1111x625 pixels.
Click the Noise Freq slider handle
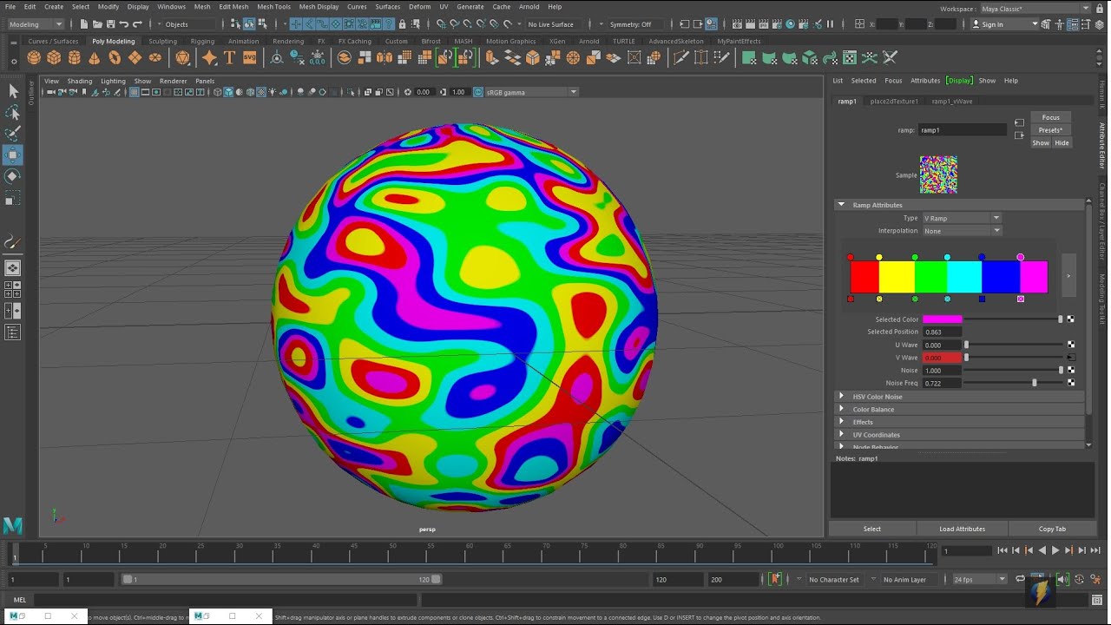pyautogui.click(x=1034, y=383)
